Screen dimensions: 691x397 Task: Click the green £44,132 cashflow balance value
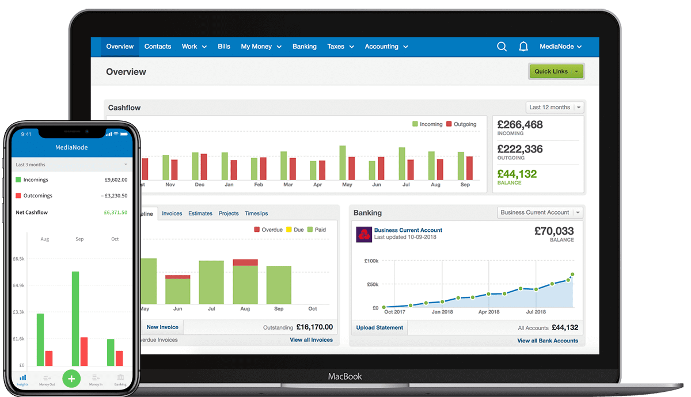click(x=517, y=174)
